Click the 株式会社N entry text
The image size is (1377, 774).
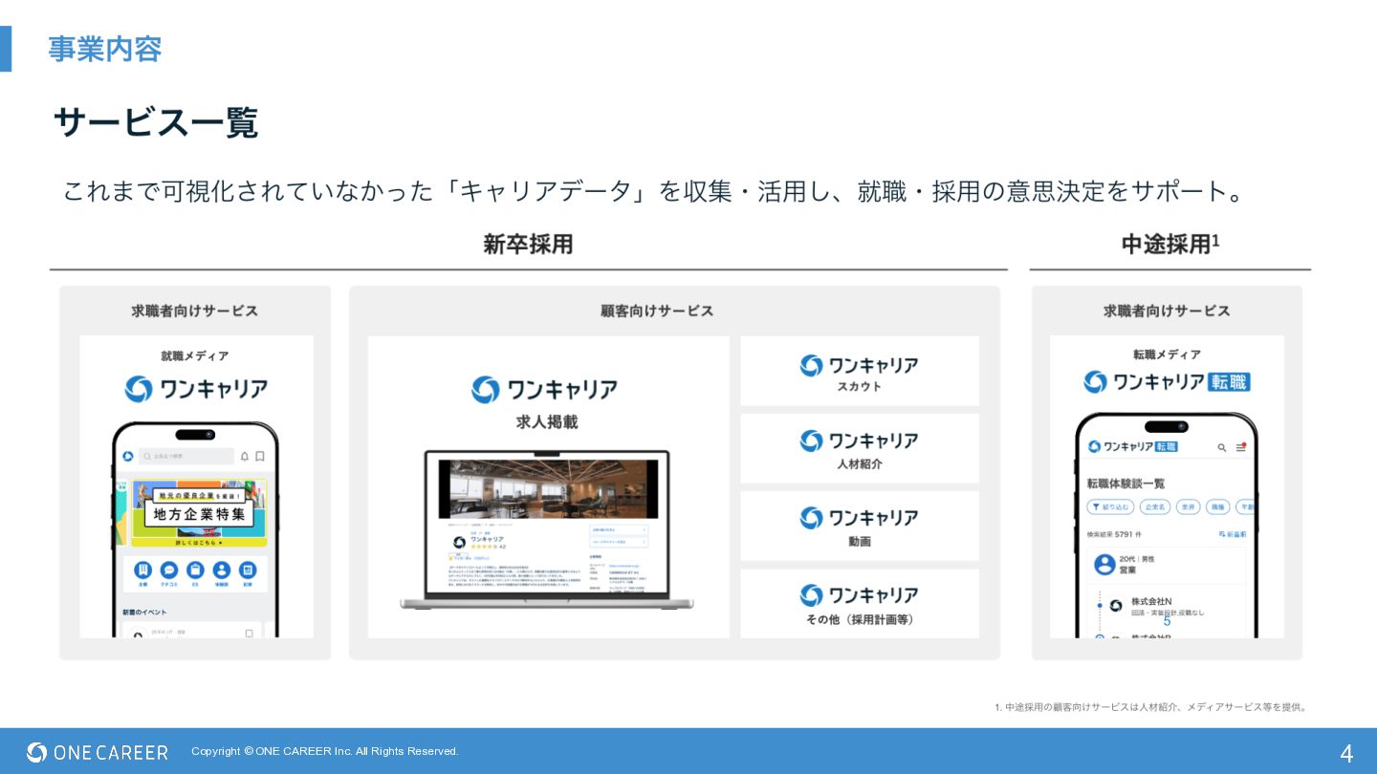click(x=1151, y=601)
